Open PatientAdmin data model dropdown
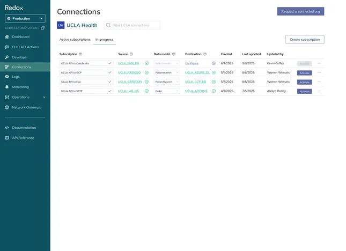The height and width of the screenshot is (251, 346). [167, 72]
